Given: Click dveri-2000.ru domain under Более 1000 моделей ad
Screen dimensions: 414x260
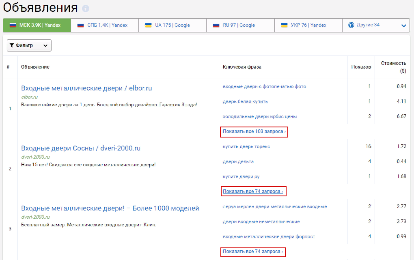Looking at the screenshot, I should (35, 217).
